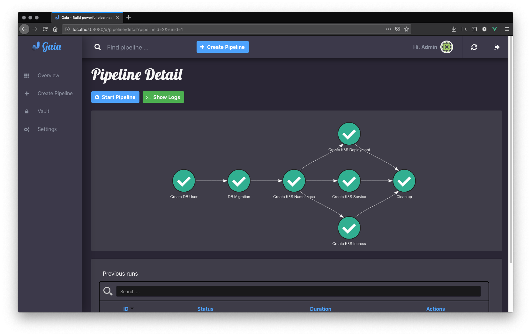Go back using browser back arrow
The image size is (531, 336).
pyautogui.click(x=24, y=29)
